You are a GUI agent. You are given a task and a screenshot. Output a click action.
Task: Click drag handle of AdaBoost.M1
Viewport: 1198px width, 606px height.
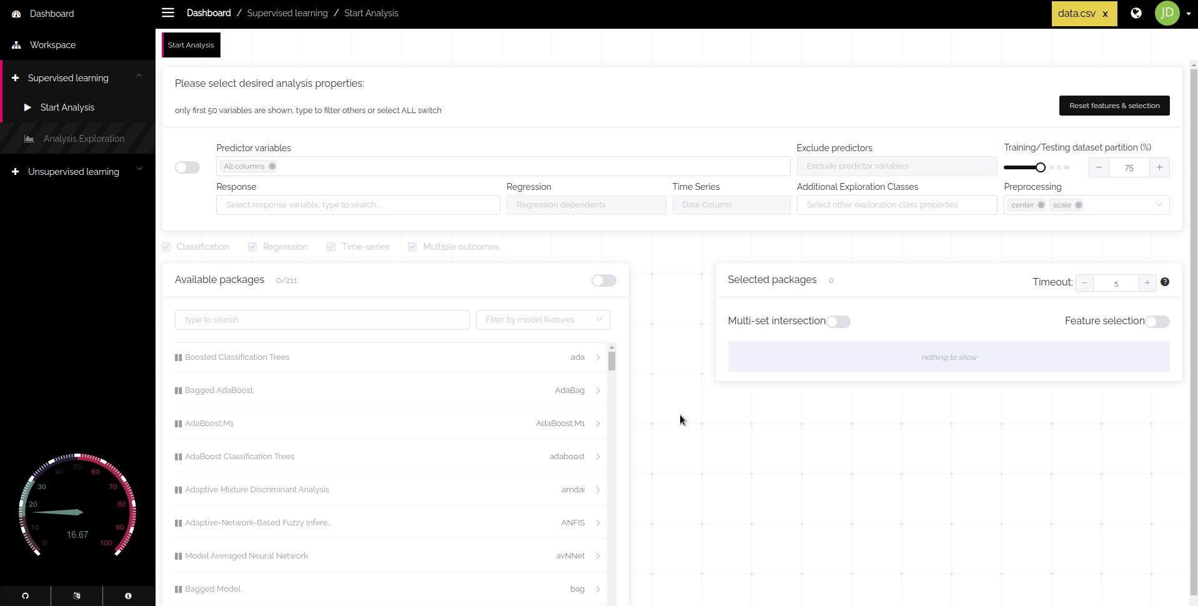(x=179, y=424)
